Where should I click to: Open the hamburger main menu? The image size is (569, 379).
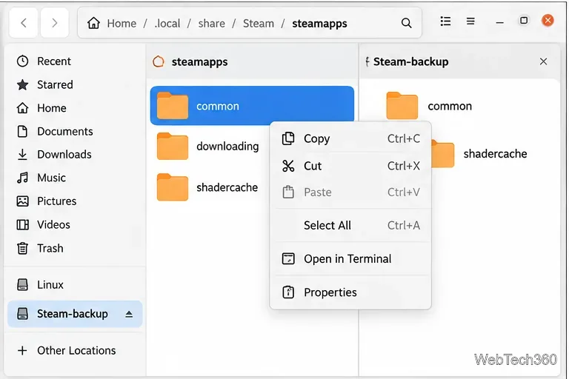click(x=470, y=21)
